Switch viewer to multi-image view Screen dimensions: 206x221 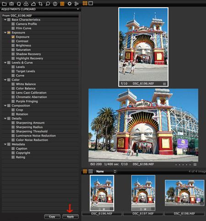coord(85,3)
